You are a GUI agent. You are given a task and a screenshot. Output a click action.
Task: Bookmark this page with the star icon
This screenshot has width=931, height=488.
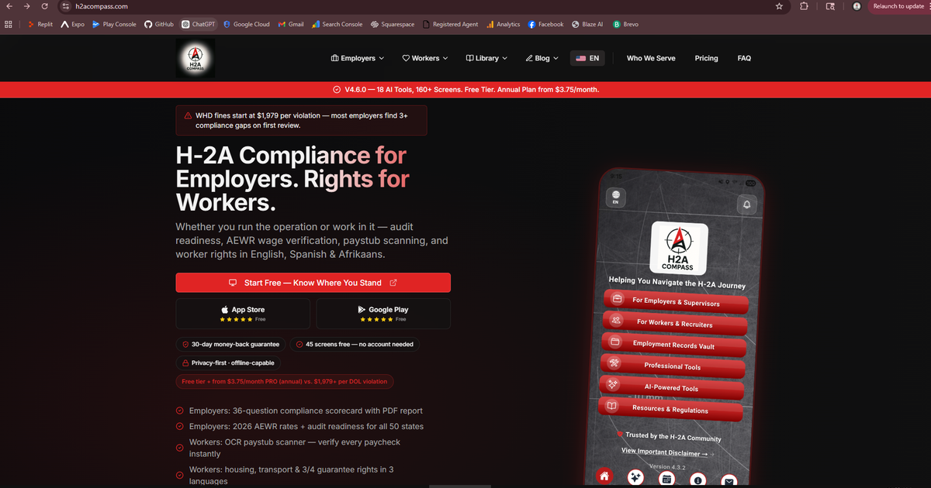click(779, 6)
